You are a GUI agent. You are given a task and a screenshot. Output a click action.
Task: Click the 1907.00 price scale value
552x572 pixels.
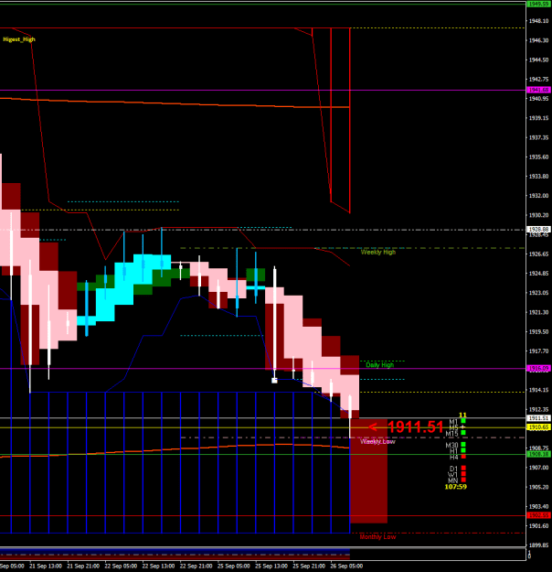(539, 468)
